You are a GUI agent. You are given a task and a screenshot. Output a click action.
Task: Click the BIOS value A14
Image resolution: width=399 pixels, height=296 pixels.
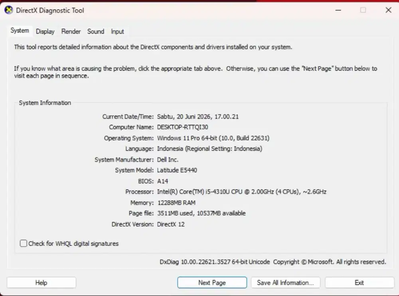(162, 181)
